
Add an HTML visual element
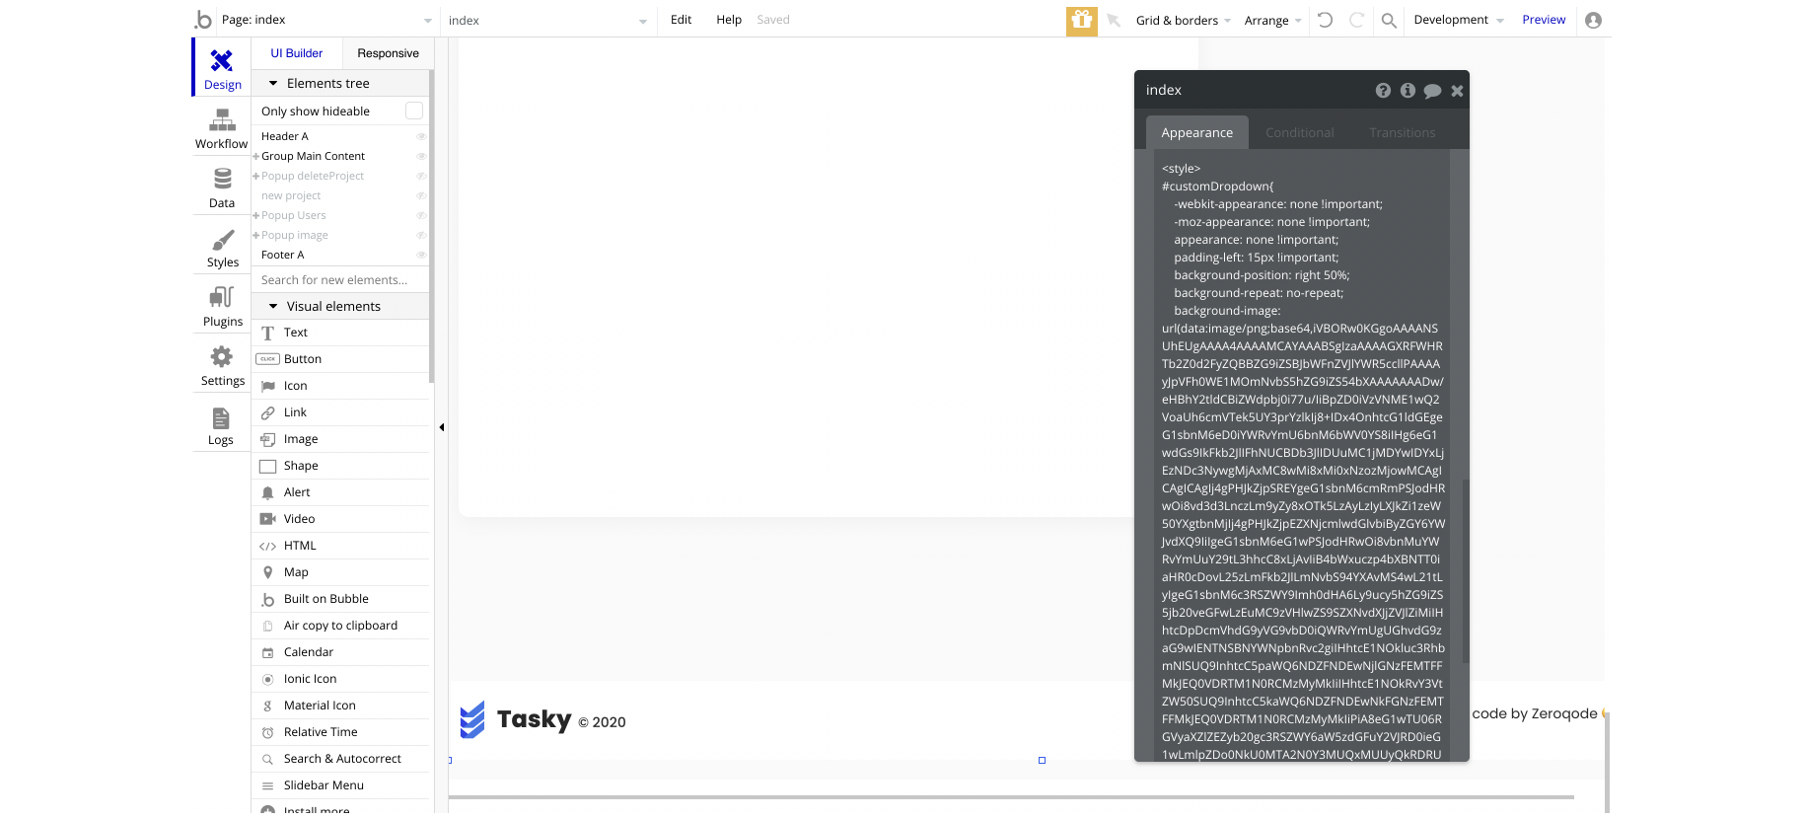(341, 546)
